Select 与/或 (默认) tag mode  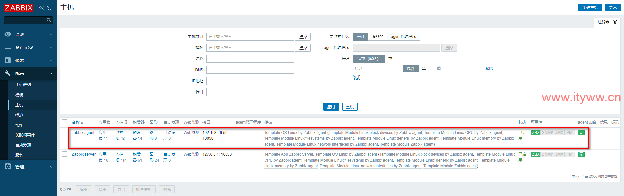369,59
